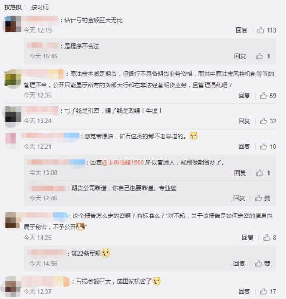The width and height of the screenshot is (286, 299).
Task: Sort comments by 按热度
Action: click(x=13, y=7)
